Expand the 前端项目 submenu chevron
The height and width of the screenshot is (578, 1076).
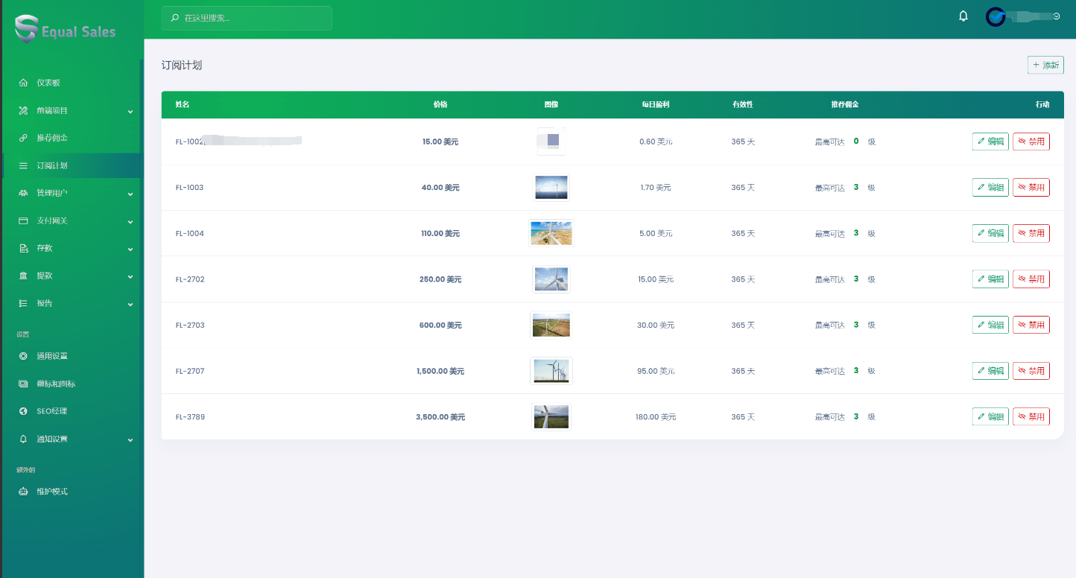pos(130,111)
